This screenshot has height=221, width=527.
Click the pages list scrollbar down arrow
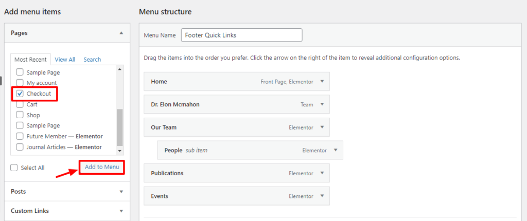120,151
